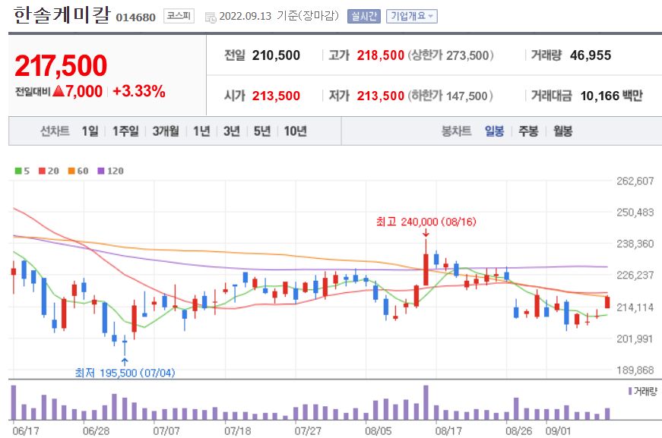This screenshot has height=438, width=662.
Task: Click the 06/28 date axis label
Action: [96, 431]
